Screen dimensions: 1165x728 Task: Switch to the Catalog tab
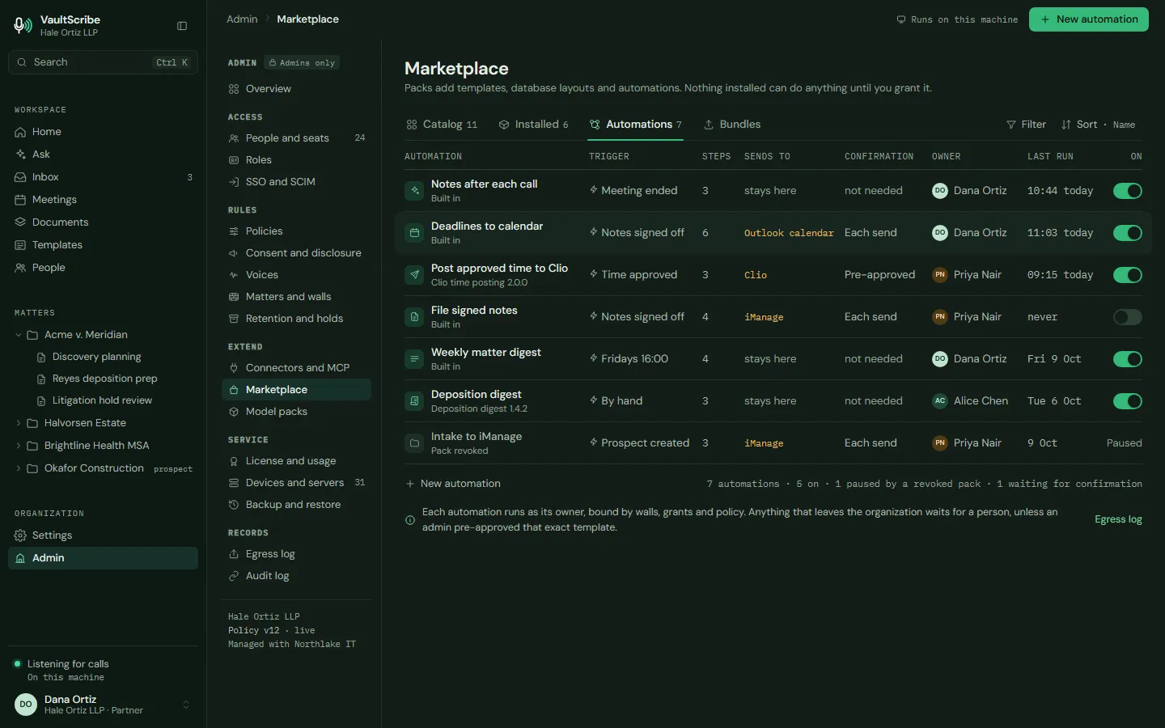[442, 125]
